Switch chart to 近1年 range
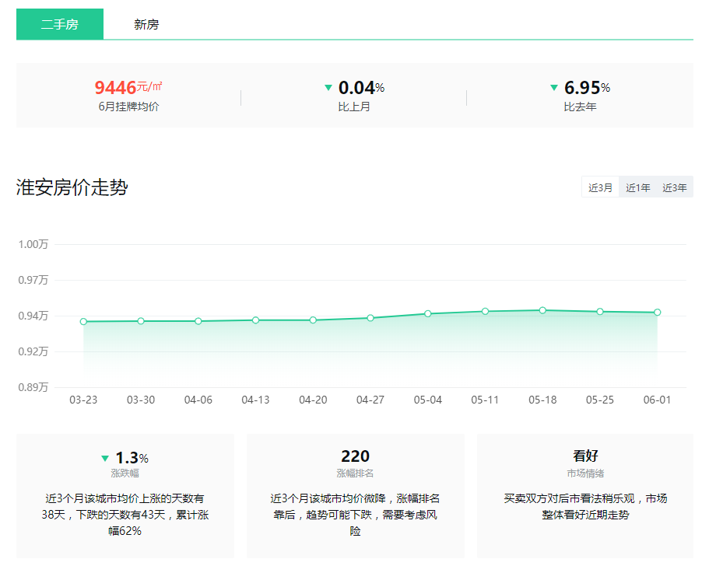Viewport: 709px width, 573px height. pyautogui.click(x=637, y=187)
